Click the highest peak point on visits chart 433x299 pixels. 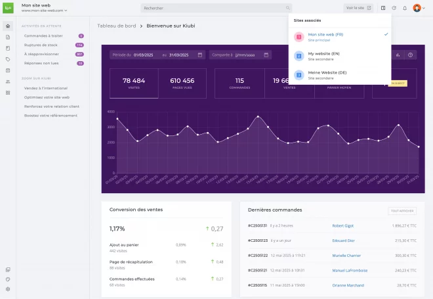(258, 116)
